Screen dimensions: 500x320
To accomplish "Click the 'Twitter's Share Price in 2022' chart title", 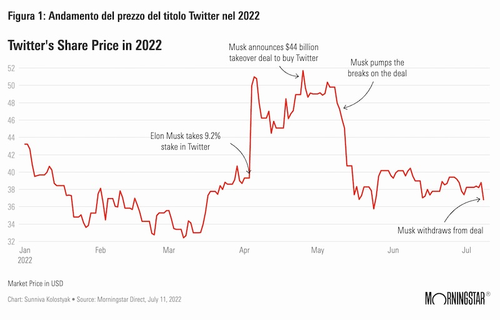I will coord(84,45).
